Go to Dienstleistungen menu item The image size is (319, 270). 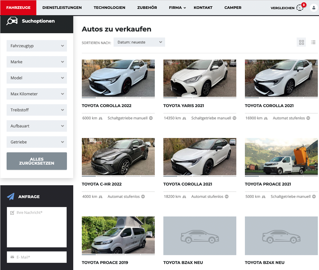pos(62,7)
